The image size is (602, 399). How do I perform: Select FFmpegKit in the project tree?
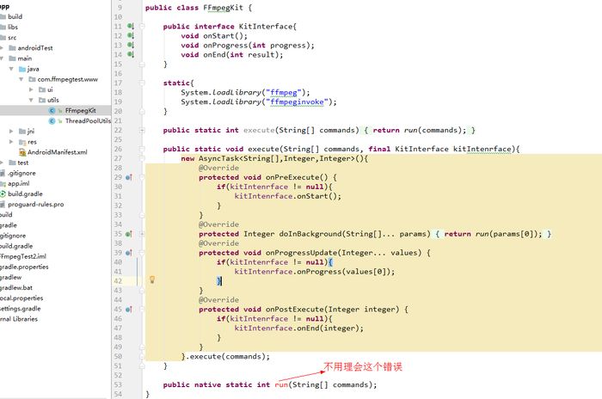click(82, 110)
